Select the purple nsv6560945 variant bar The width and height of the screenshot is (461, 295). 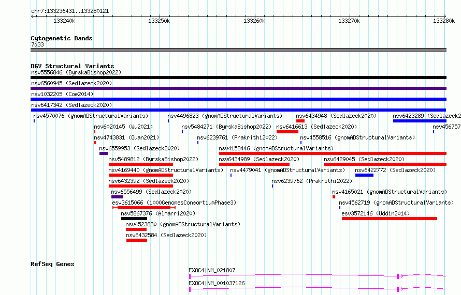[x=238, y=88]
